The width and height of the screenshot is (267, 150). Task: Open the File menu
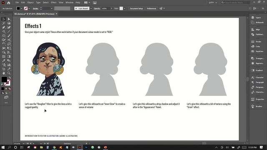(x=17, y=2)
